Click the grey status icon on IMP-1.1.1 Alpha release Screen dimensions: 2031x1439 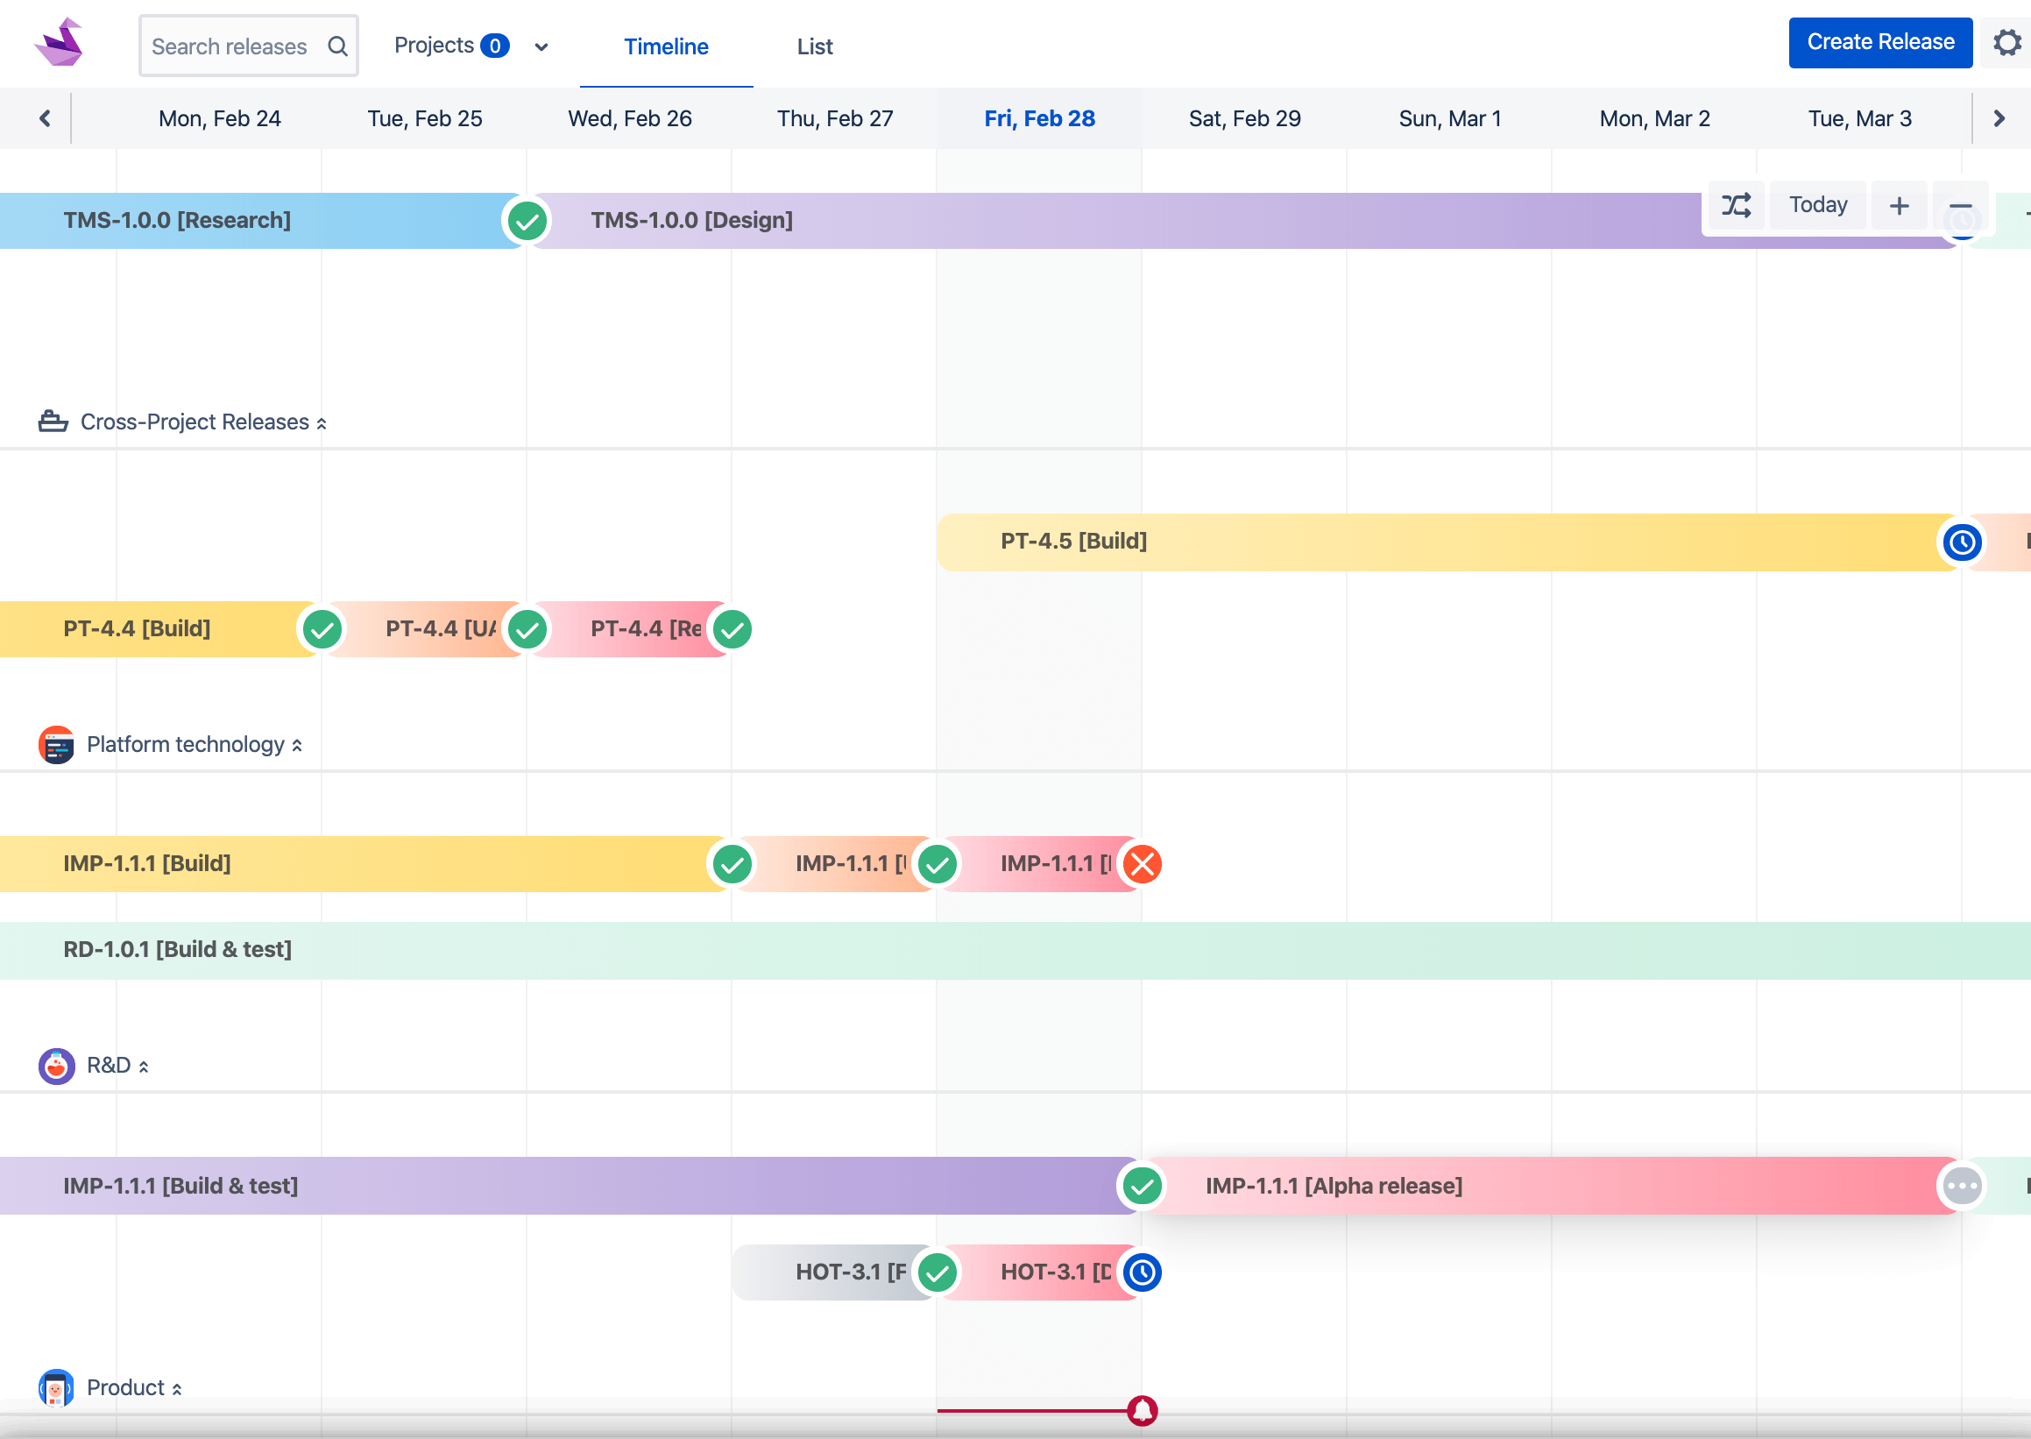(1963, 1185)
